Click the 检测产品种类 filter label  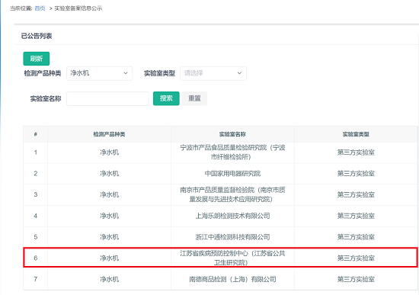(43, 73)
